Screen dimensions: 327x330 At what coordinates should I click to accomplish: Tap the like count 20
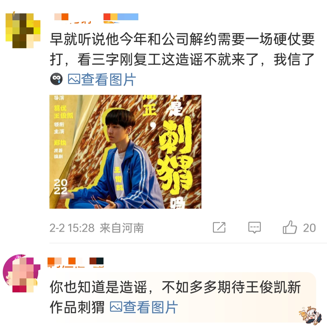point(309,228)
